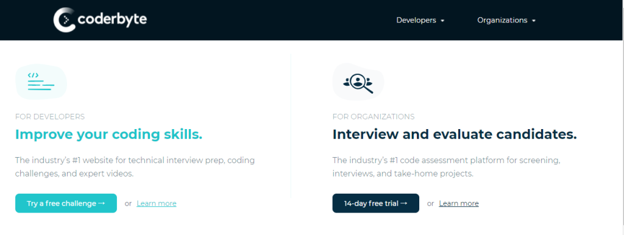Start with Try a free challenge button
Screen dimensions: 624x235
point(66,203)
